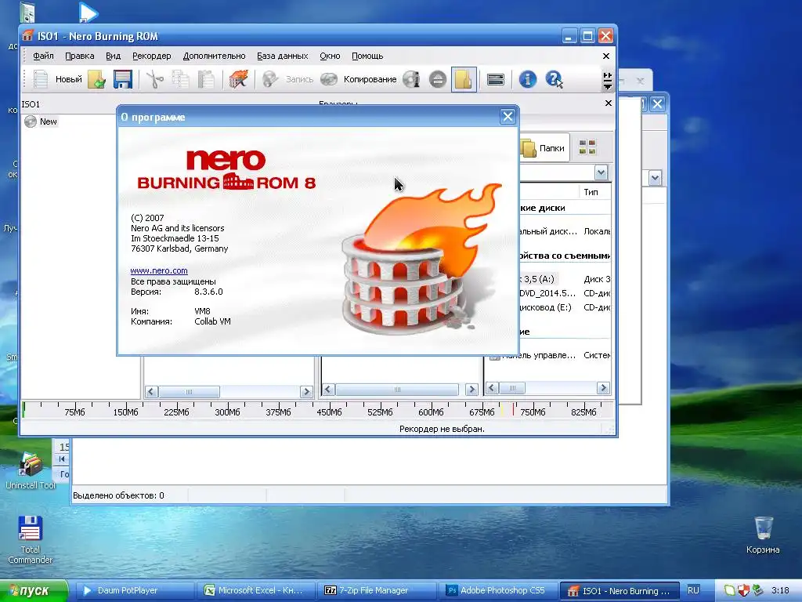Open the Файл menu
Image resolution: width=802 pixels, height=602 pixels.
43,56
